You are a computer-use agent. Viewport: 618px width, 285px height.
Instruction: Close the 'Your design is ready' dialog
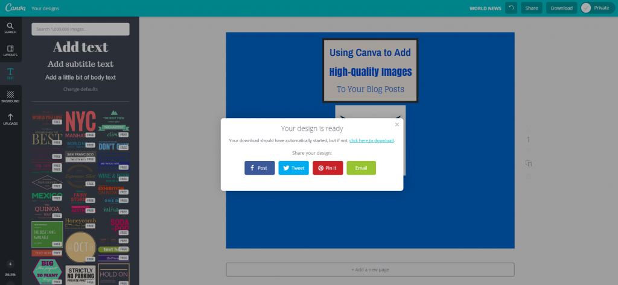[397, 124]
